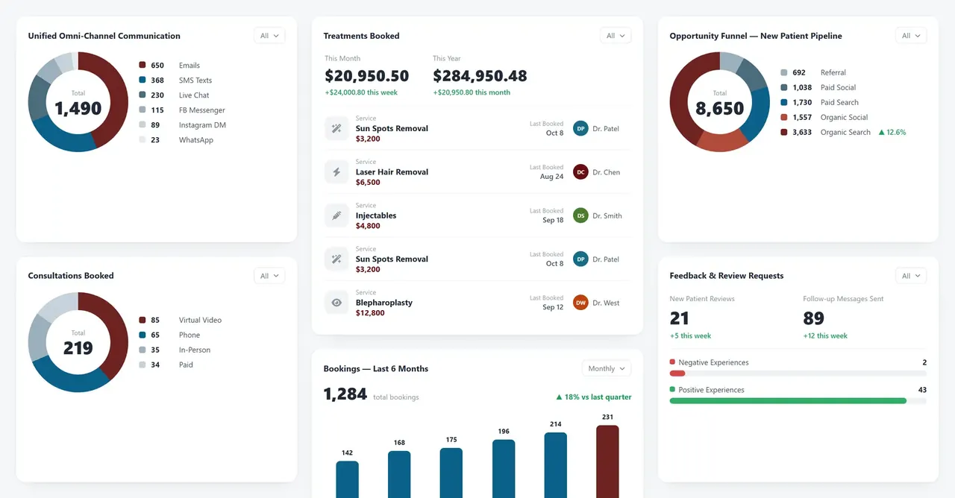
Task: Click the +5 this week text
Action: pyautogui.click(x=690, y=335)
